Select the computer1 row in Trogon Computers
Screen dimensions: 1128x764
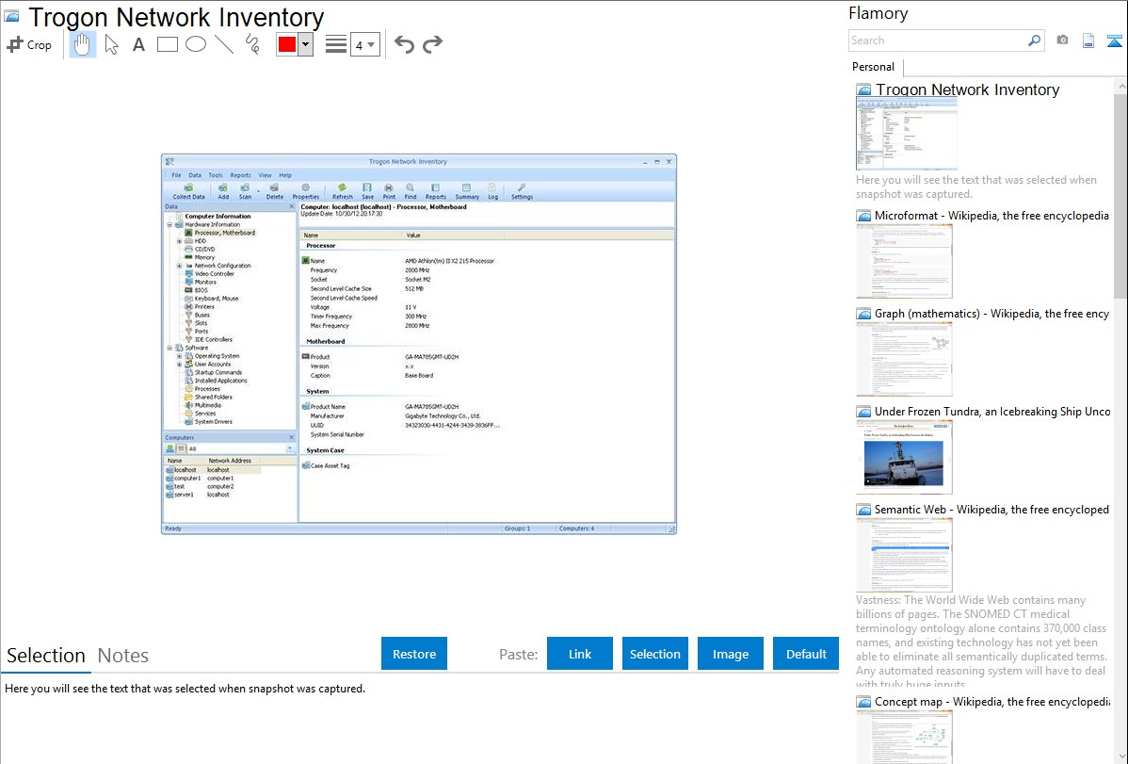click(212, 479)
